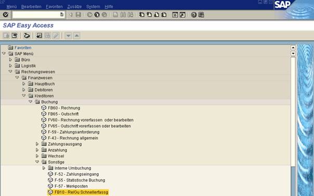Open the Bearbeiten menu
314x196 pixels.
tap(31, 7)
